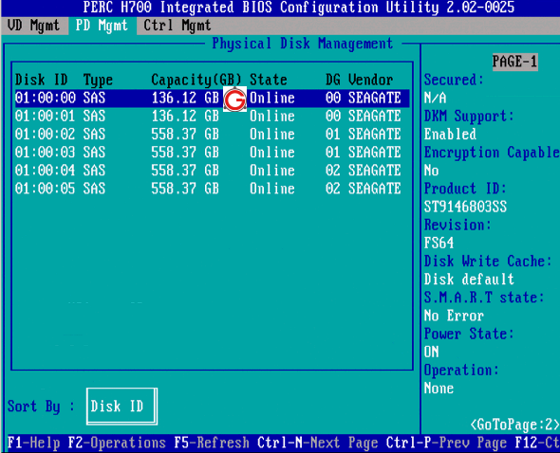The width and height of the screenshot is (560, 453).
Task: Click F1-Help in the bottom bar
Action: pyautogui.click(x=34, y=443)
